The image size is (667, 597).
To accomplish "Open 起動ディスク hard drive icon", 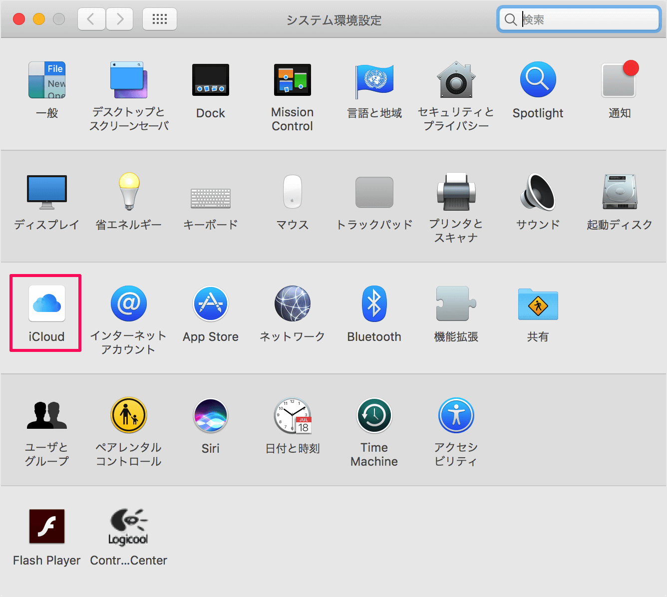I will (620, 192).
